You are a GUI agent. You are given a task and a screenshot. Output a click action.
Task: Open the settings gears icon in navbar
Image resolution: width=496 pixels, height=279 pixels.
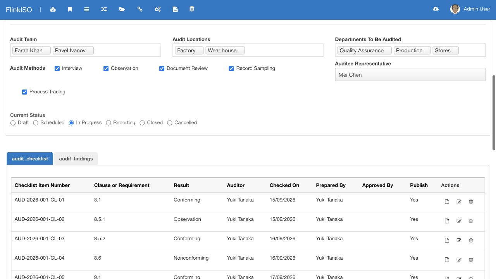click(x=158, y=9)
